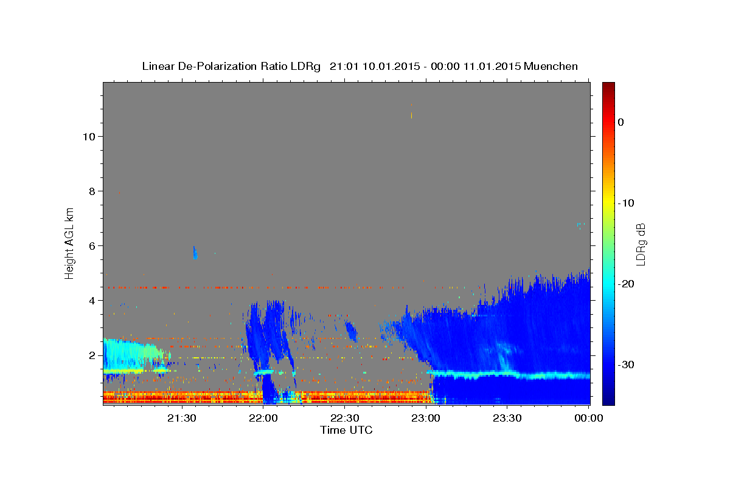Image resolution: width=730 pixels, height=486 pixels.
Task: Click the 'Height AGL km' axis label
Action: (x=70, y=243)
